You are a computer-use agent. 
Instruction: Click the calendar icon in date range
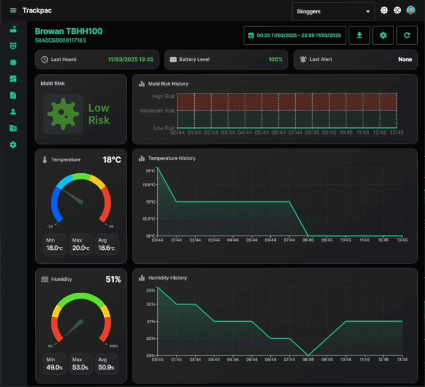251,36
